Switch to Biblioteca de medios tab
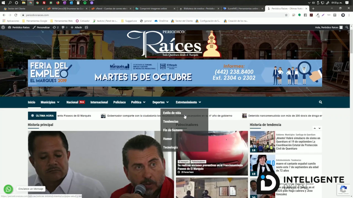Screen dimensions: 353x198 (x=199, y=9)
